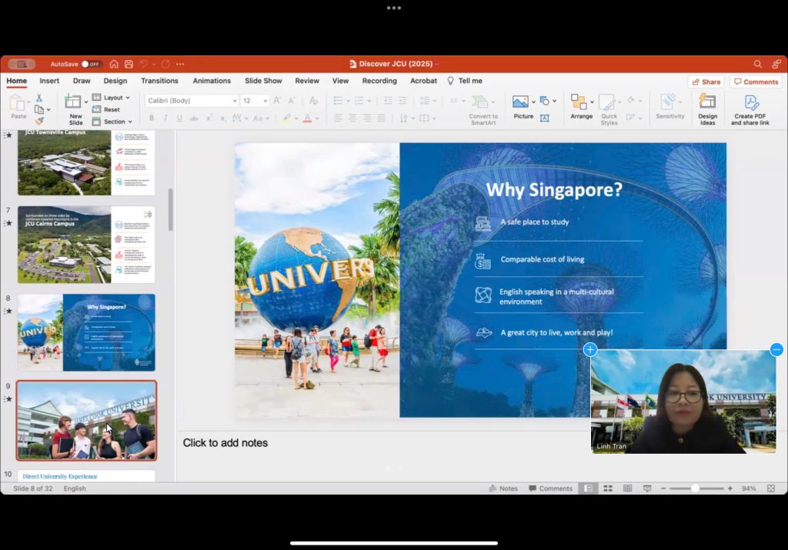Open Design Ideas pane
This screenshot has height=550, width=788.
[707, 109]
